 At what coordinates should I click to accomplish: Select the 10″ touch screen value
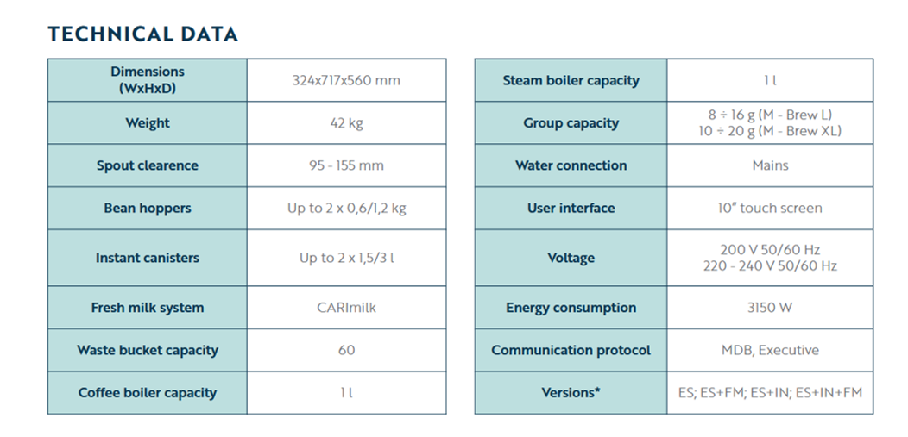coord(770,208)
